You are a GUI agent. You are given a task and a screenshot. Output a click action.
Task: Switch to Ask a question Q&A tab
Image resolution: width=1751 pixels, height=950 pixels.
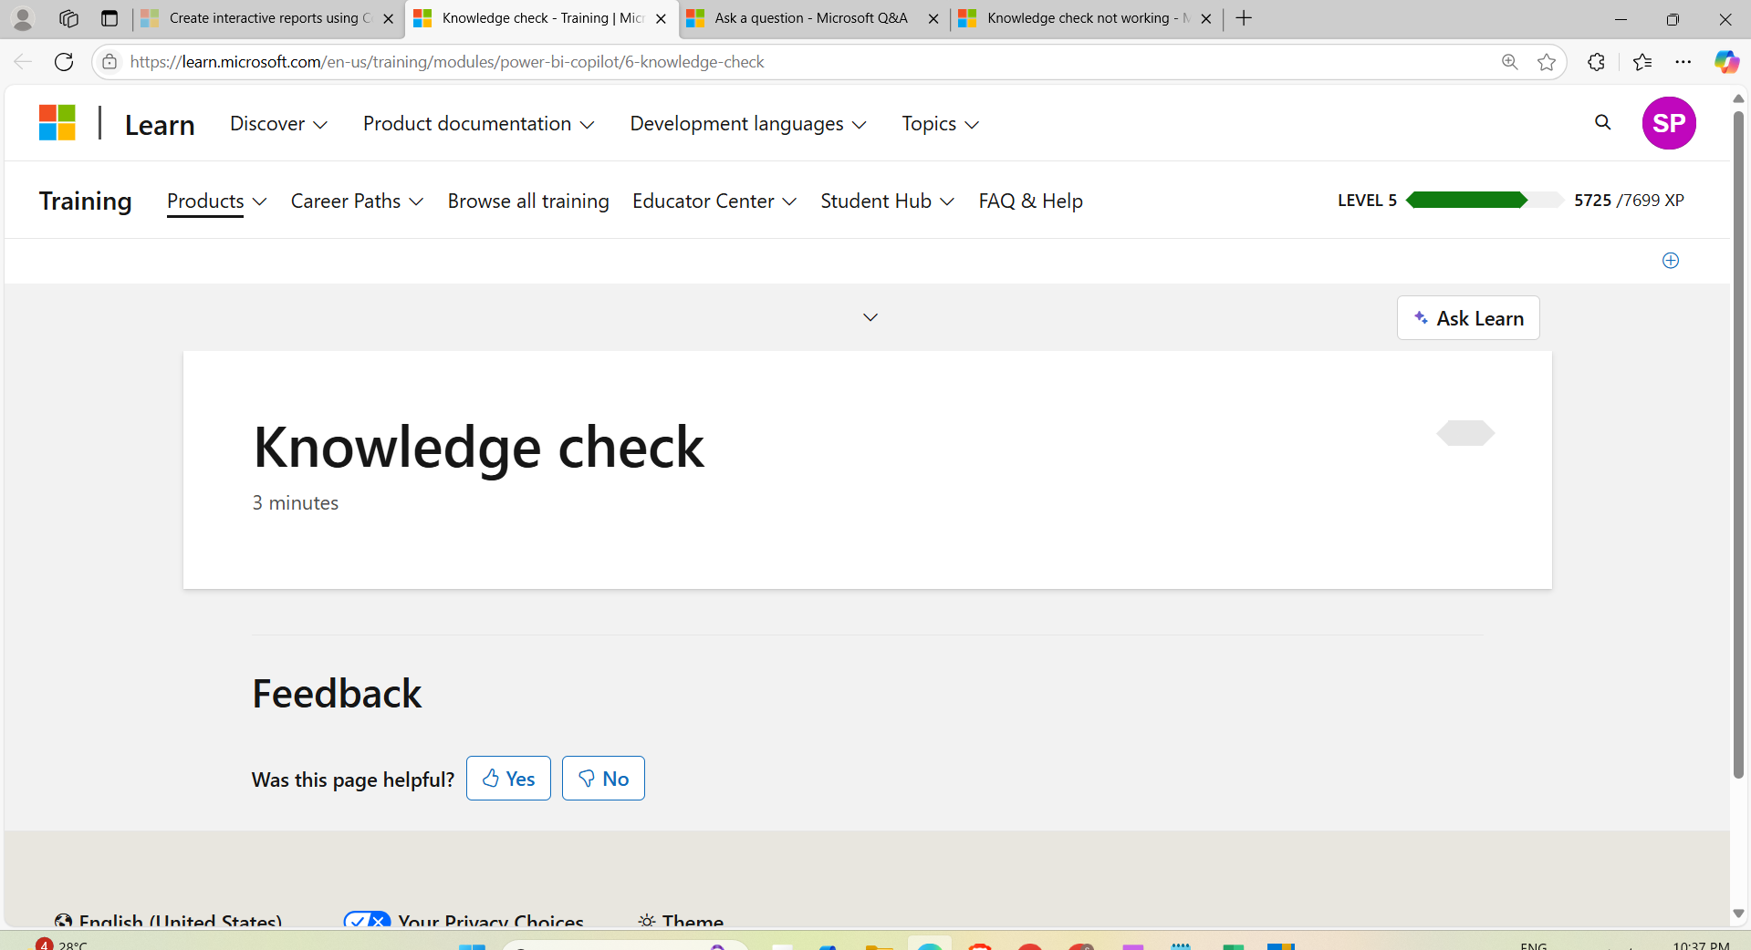click(812, 18)
